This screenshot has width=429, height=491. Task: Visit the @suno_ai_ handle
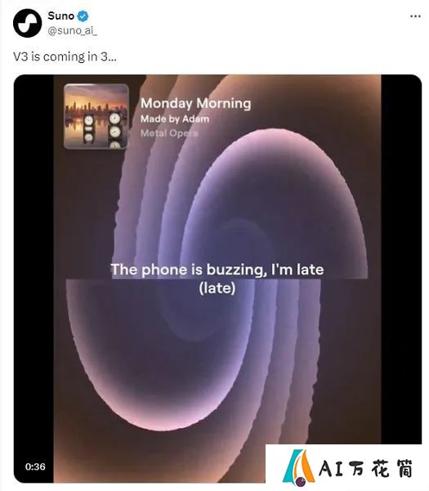(x=72, y=31)
